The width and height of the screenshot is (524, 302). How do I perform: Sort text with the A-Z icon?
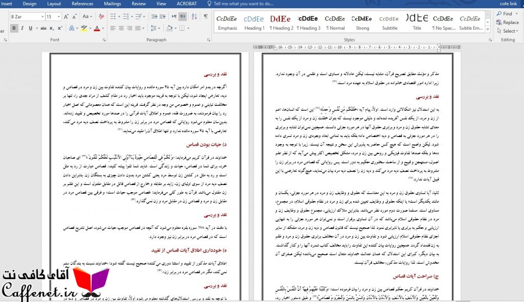(194, 16)
